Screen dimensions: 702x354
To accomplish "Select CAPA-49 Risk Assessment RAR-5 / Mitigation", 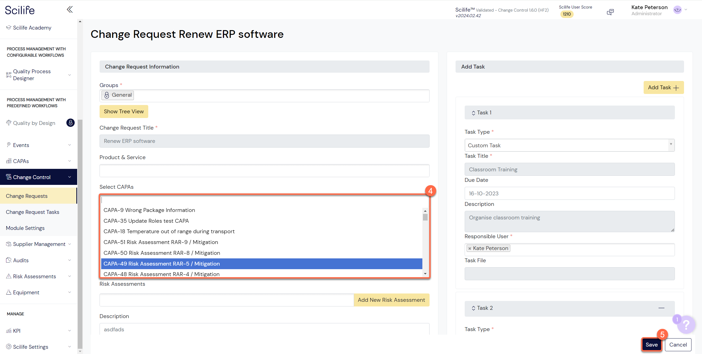I will point(262,264).
